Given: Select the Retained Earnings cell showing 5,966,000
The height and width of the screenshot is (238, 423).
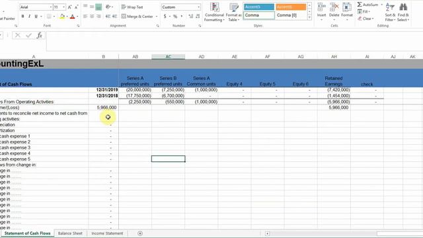Looking at the screenshot, I should tap(334, 108).
